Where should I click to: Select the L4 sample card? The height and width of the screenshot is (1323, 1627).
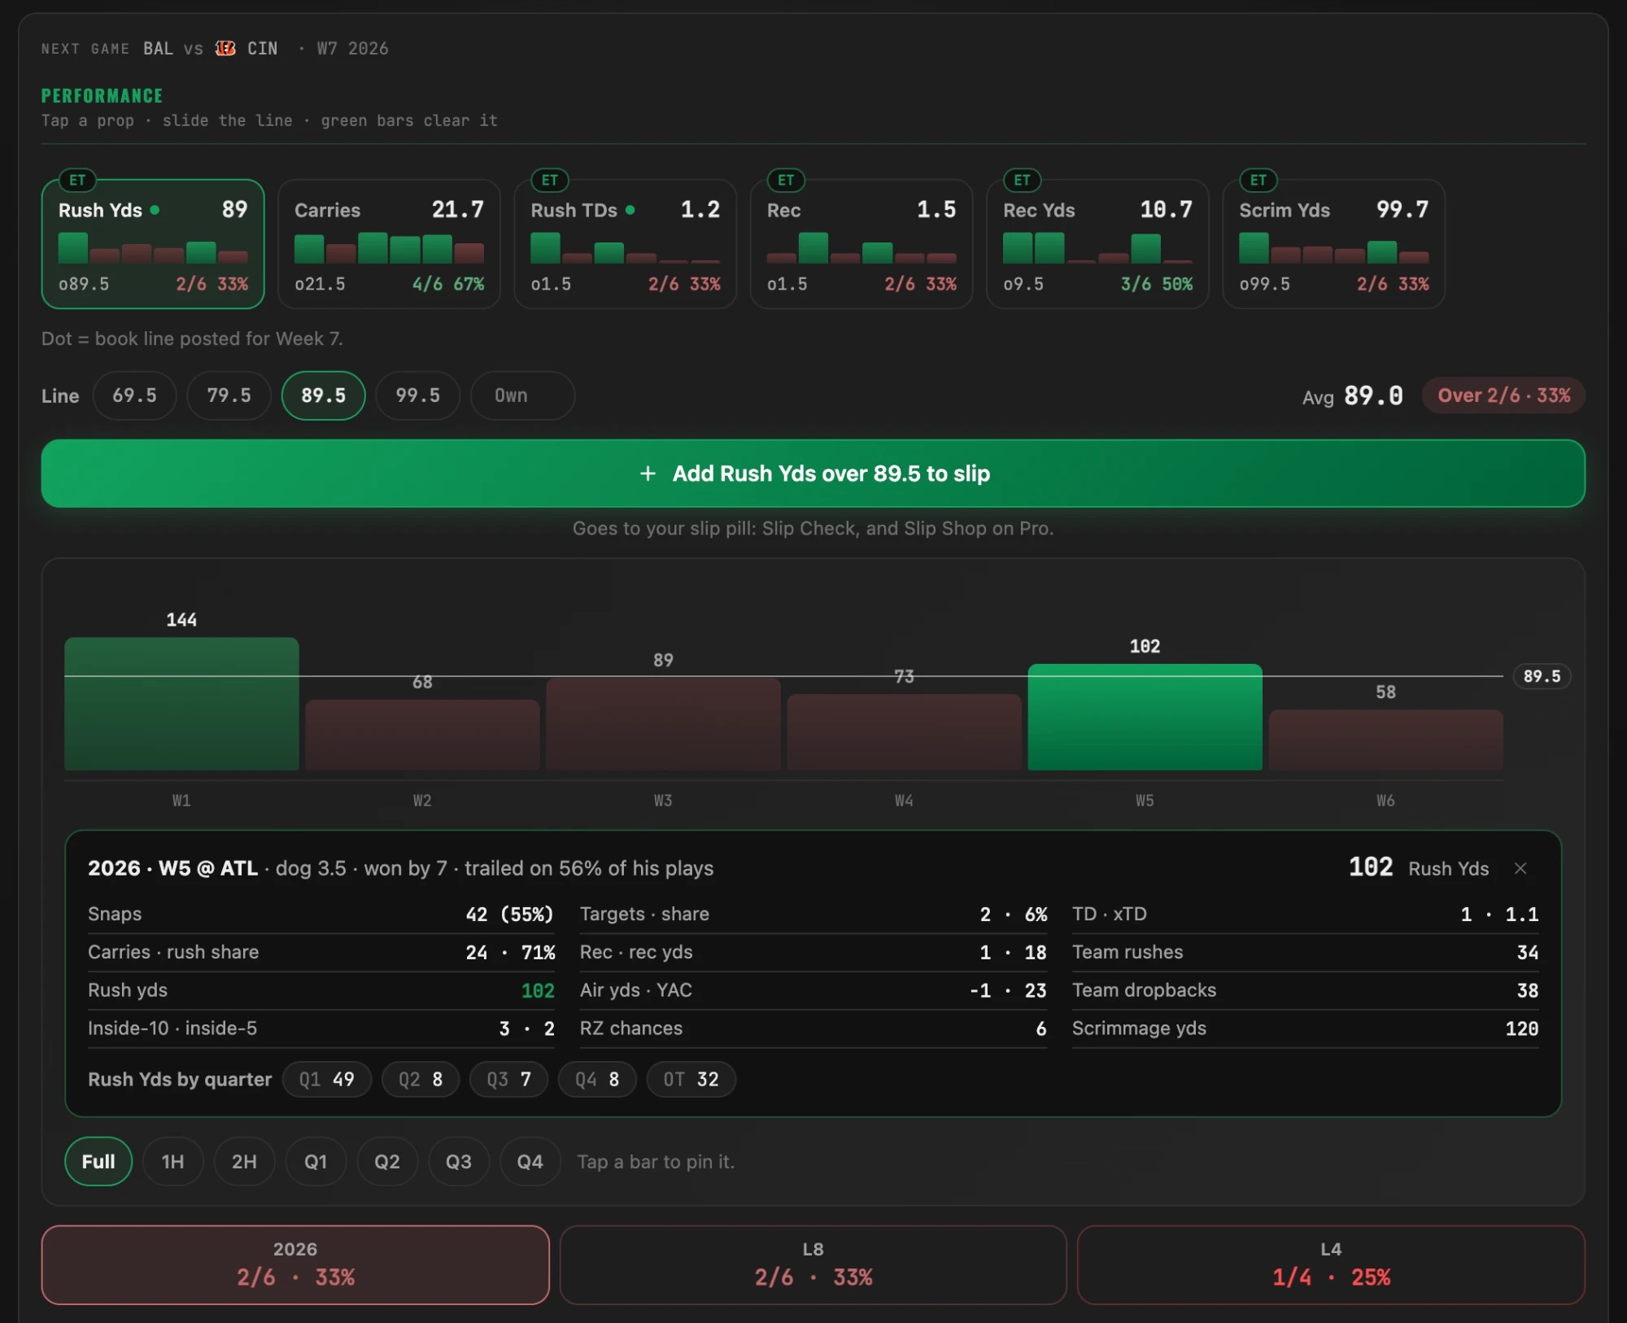[1331, 1265]
